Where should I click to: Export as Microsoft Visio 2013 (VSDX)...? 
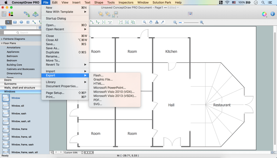coord(115,96)
